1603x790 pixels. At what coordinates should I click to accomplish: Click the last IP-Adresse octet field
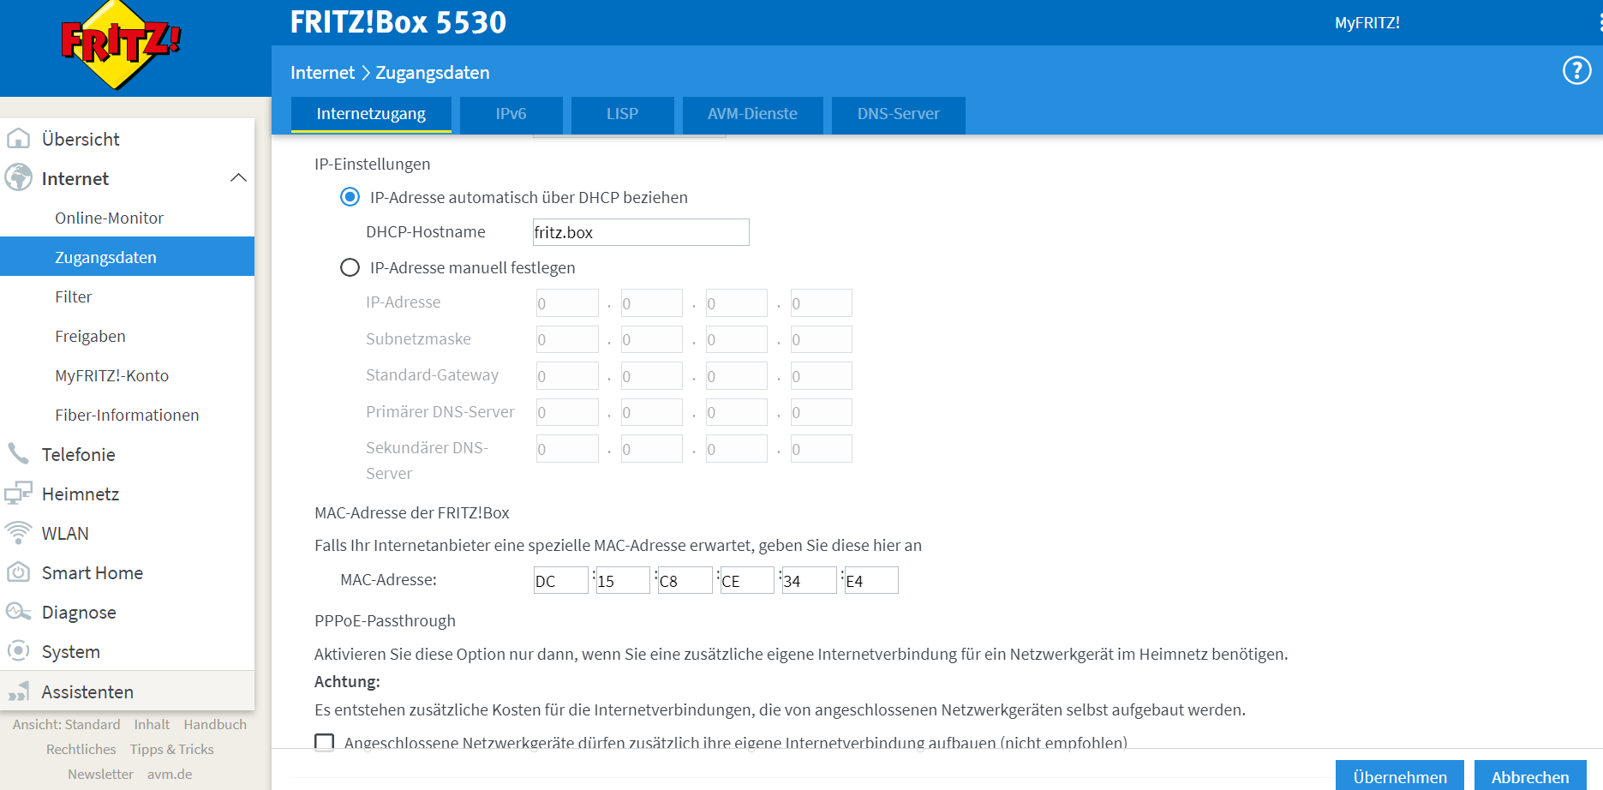[x=822, y=303]
